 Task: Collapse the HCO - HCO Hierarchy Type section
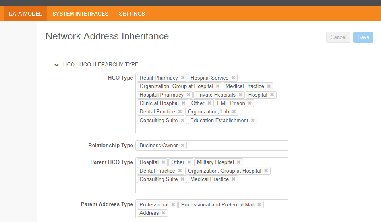click(56, 65)
